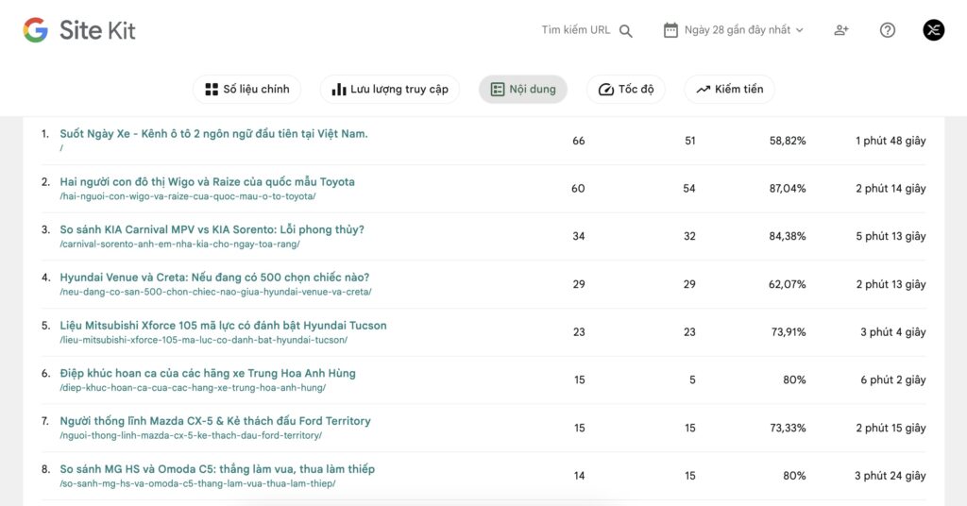Click the 3 phút 24 giây duration

pyautogui.click(x=890, y=476)
